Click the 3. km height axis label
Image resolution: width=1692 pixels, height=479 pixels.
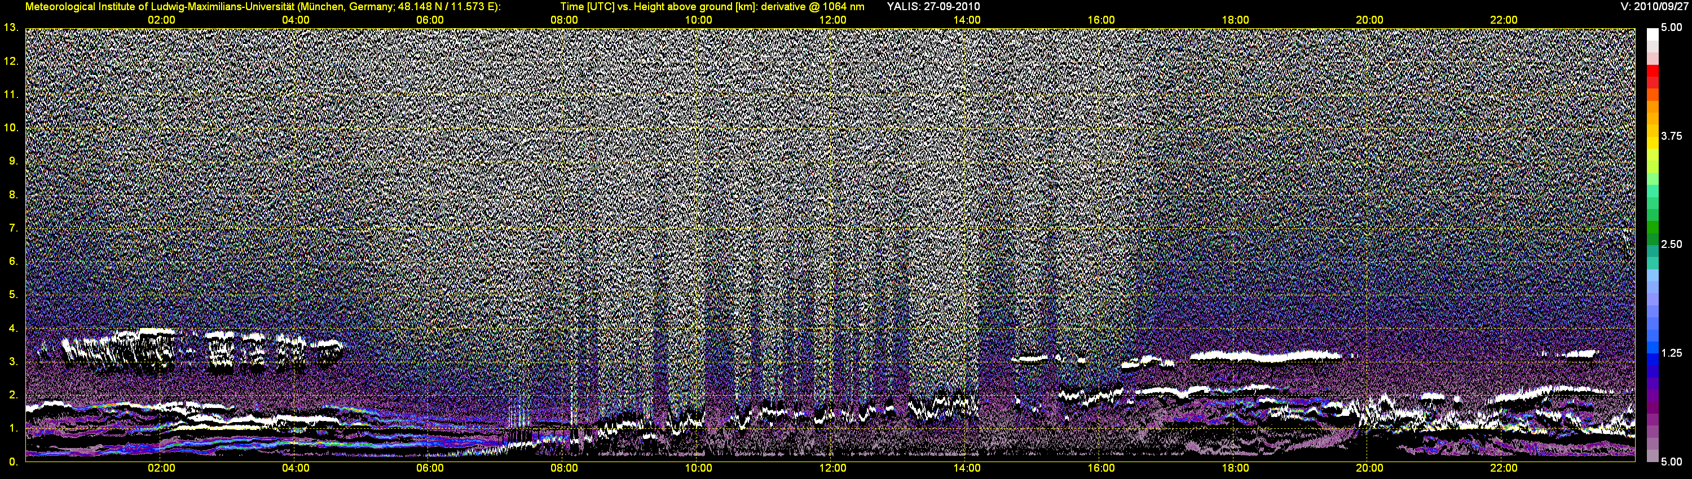click(14, 362)
